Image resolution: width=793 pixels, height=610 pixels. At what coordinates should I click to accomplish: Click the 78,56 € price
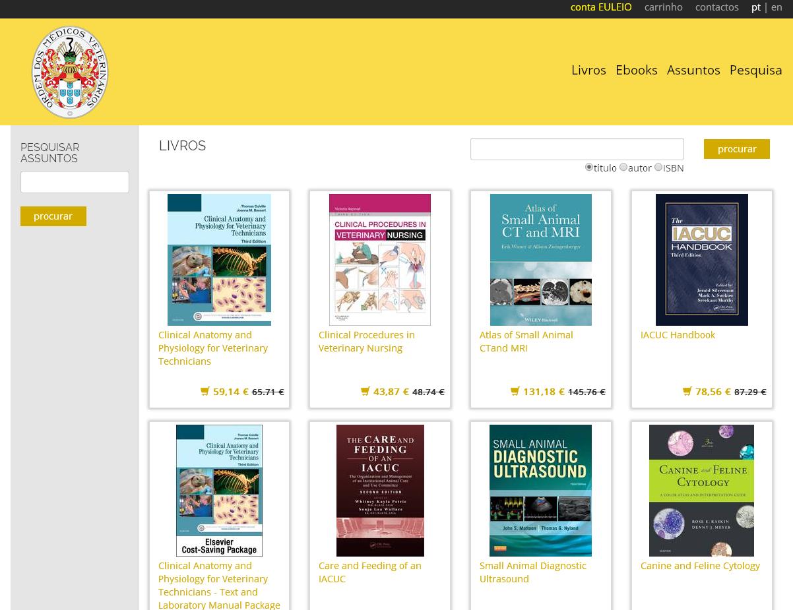coord(713,392)
